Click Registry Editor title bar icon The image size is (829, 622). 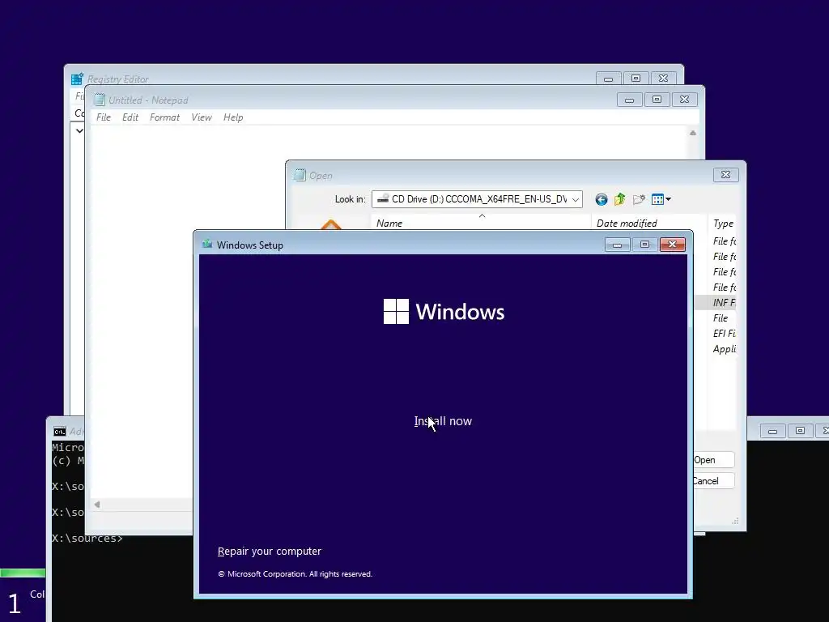pos(77,79)
